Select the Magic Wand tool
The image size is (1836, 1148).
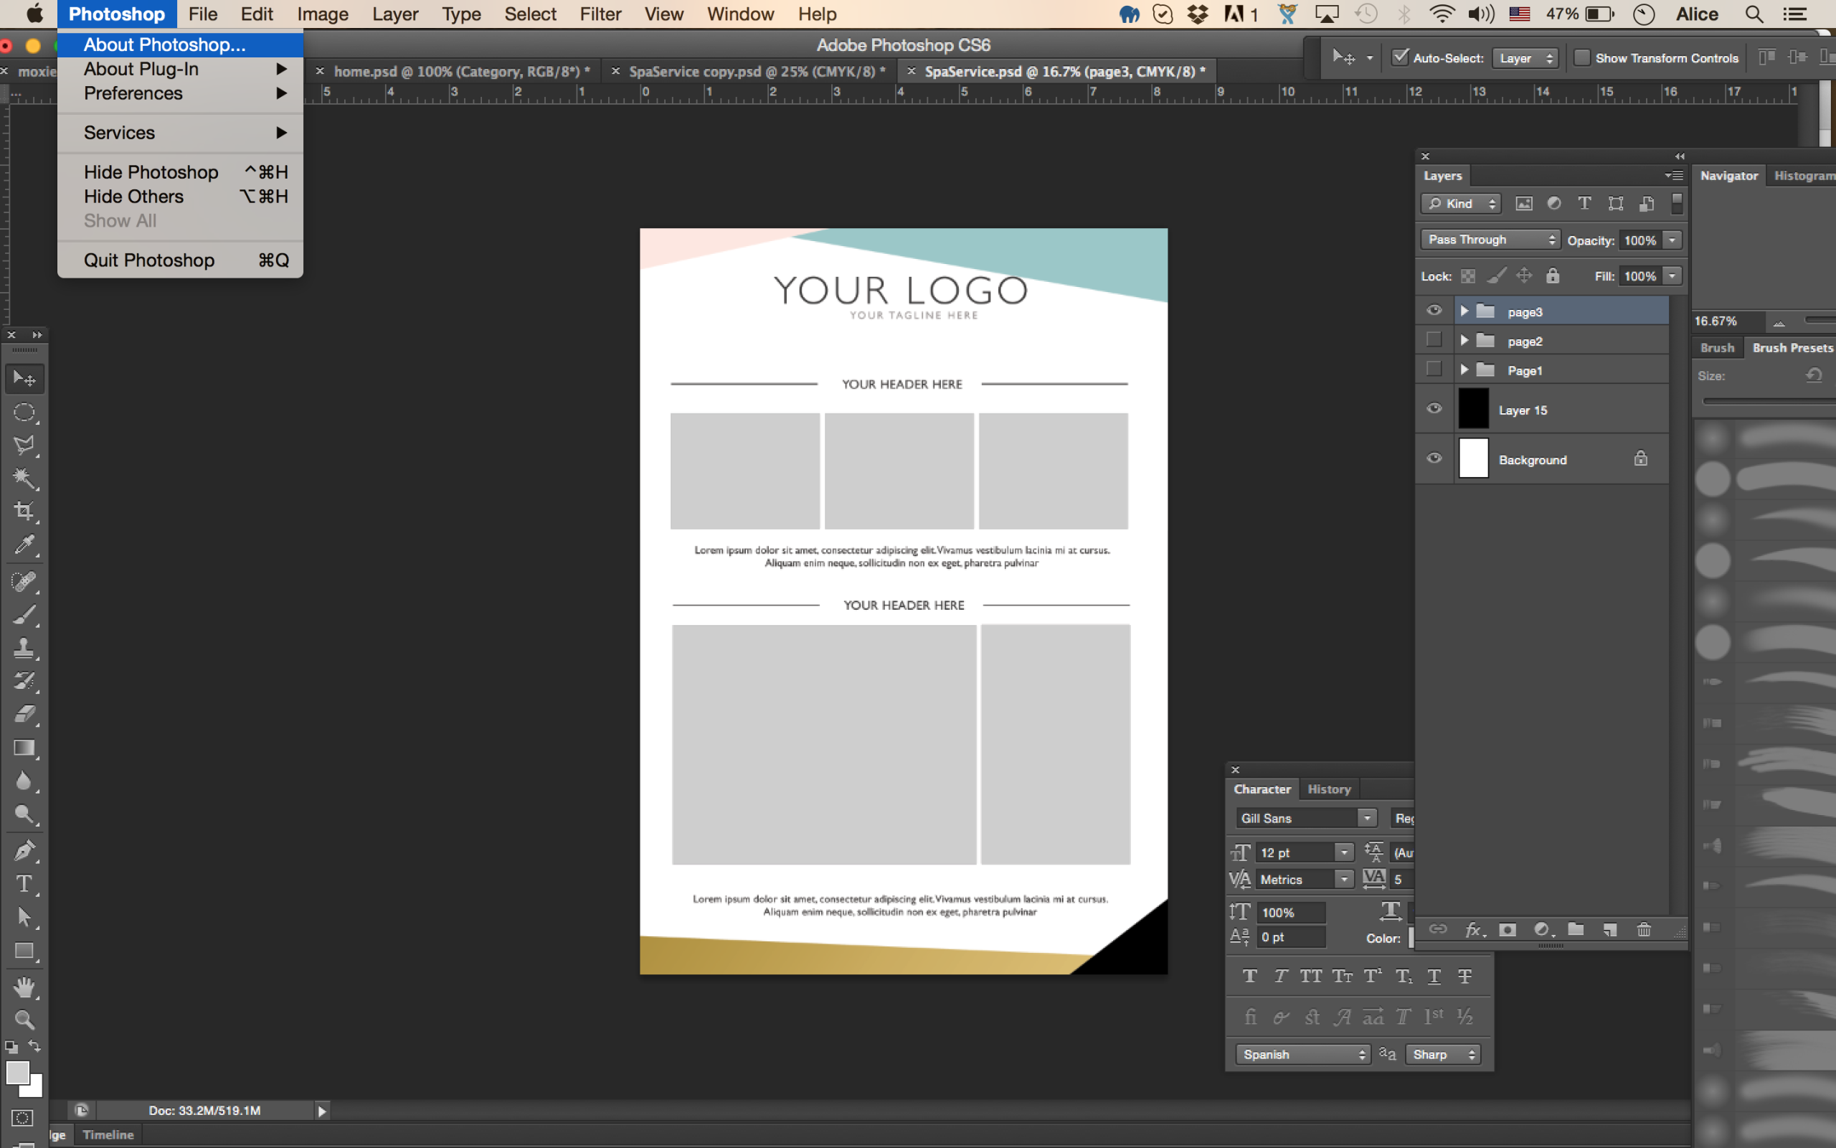[24, 478]
